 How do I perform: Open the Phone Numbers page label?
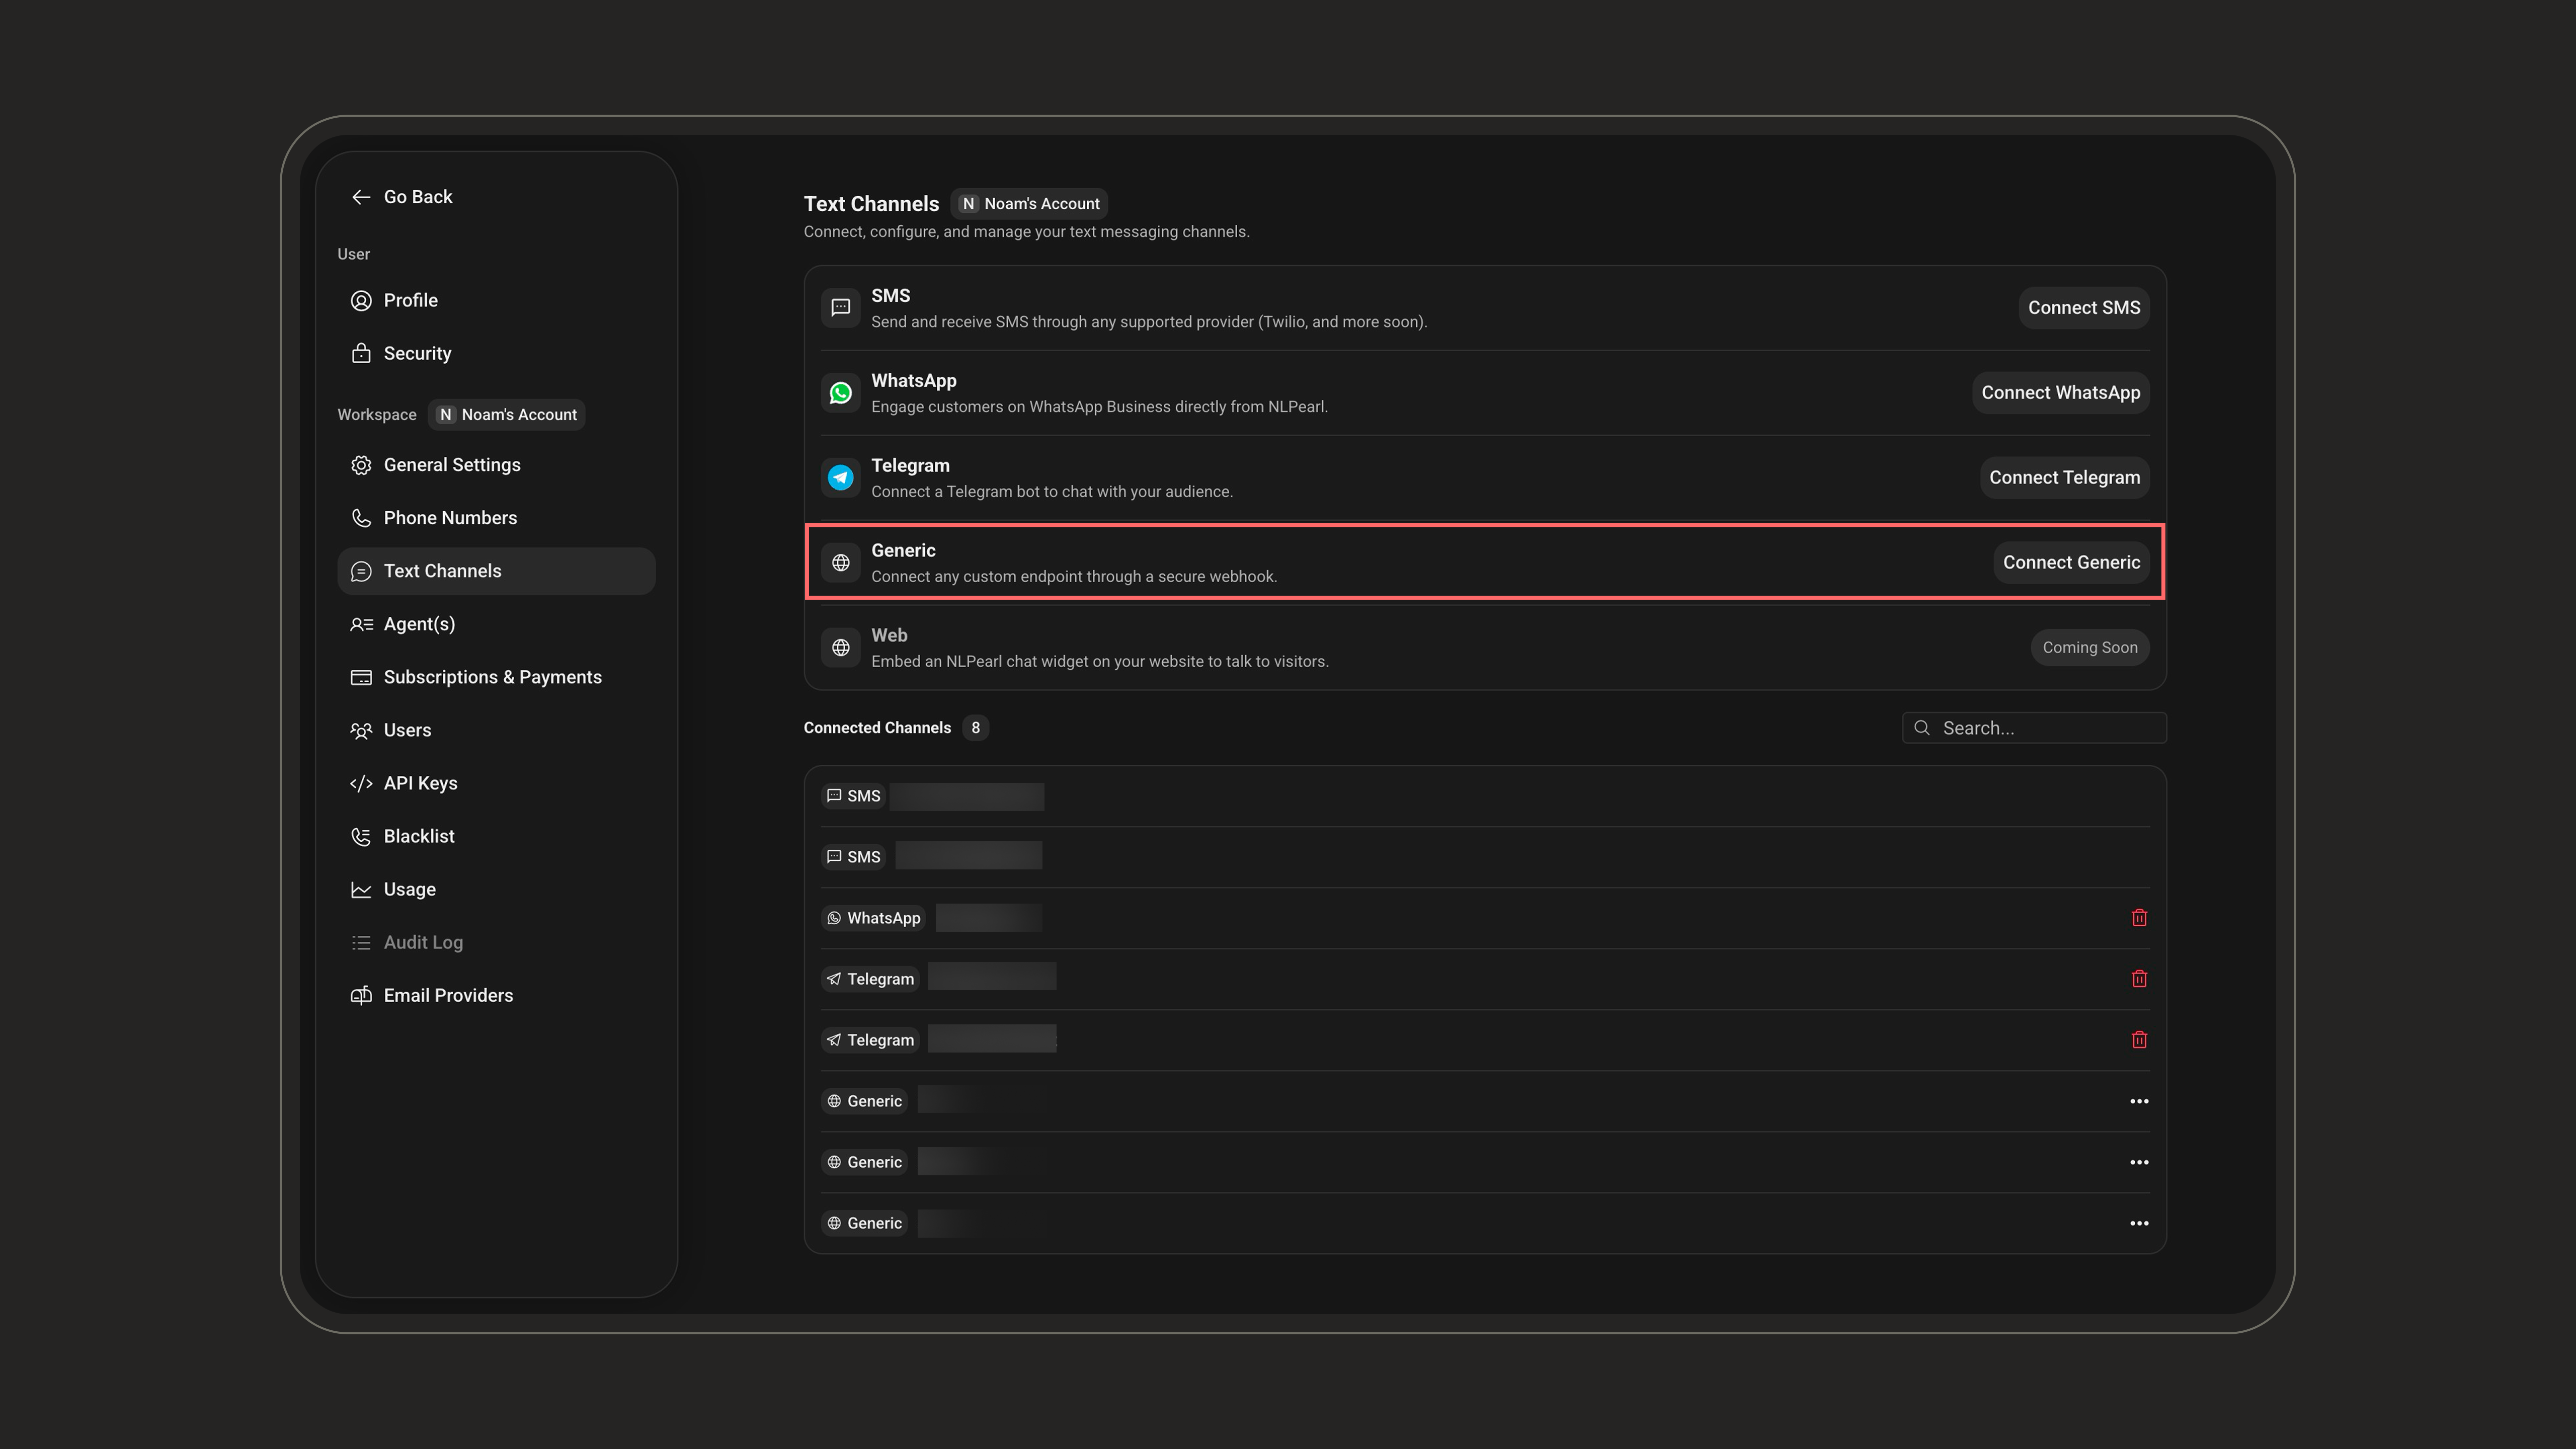click(x=450, y=518)
